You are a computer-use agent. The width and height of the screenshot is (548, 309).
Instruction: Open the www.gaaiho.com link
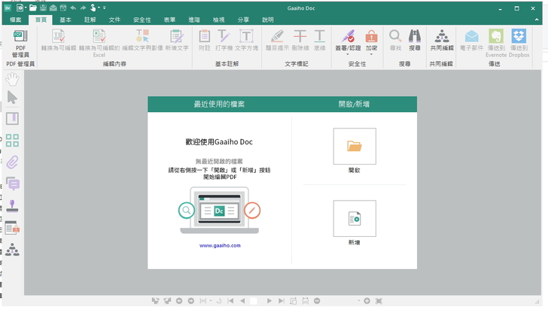pos(220,245)
